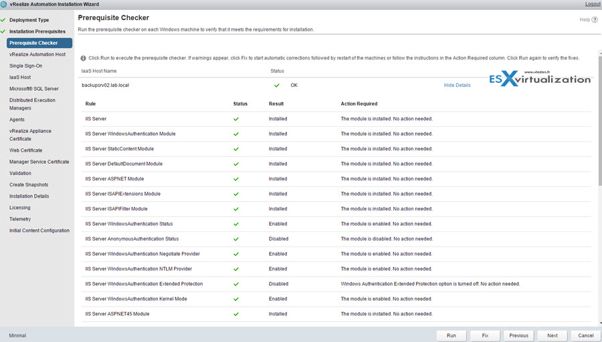Click the IaaS Host Name column header
This screenshot has height=342, width=602.
point(99,71)
